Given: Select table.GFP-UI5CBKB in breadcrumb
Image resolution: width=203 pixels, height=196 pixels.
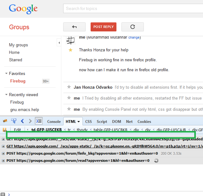Looking at the screenshot, I should pyautogui.click(x=111, y=130).
